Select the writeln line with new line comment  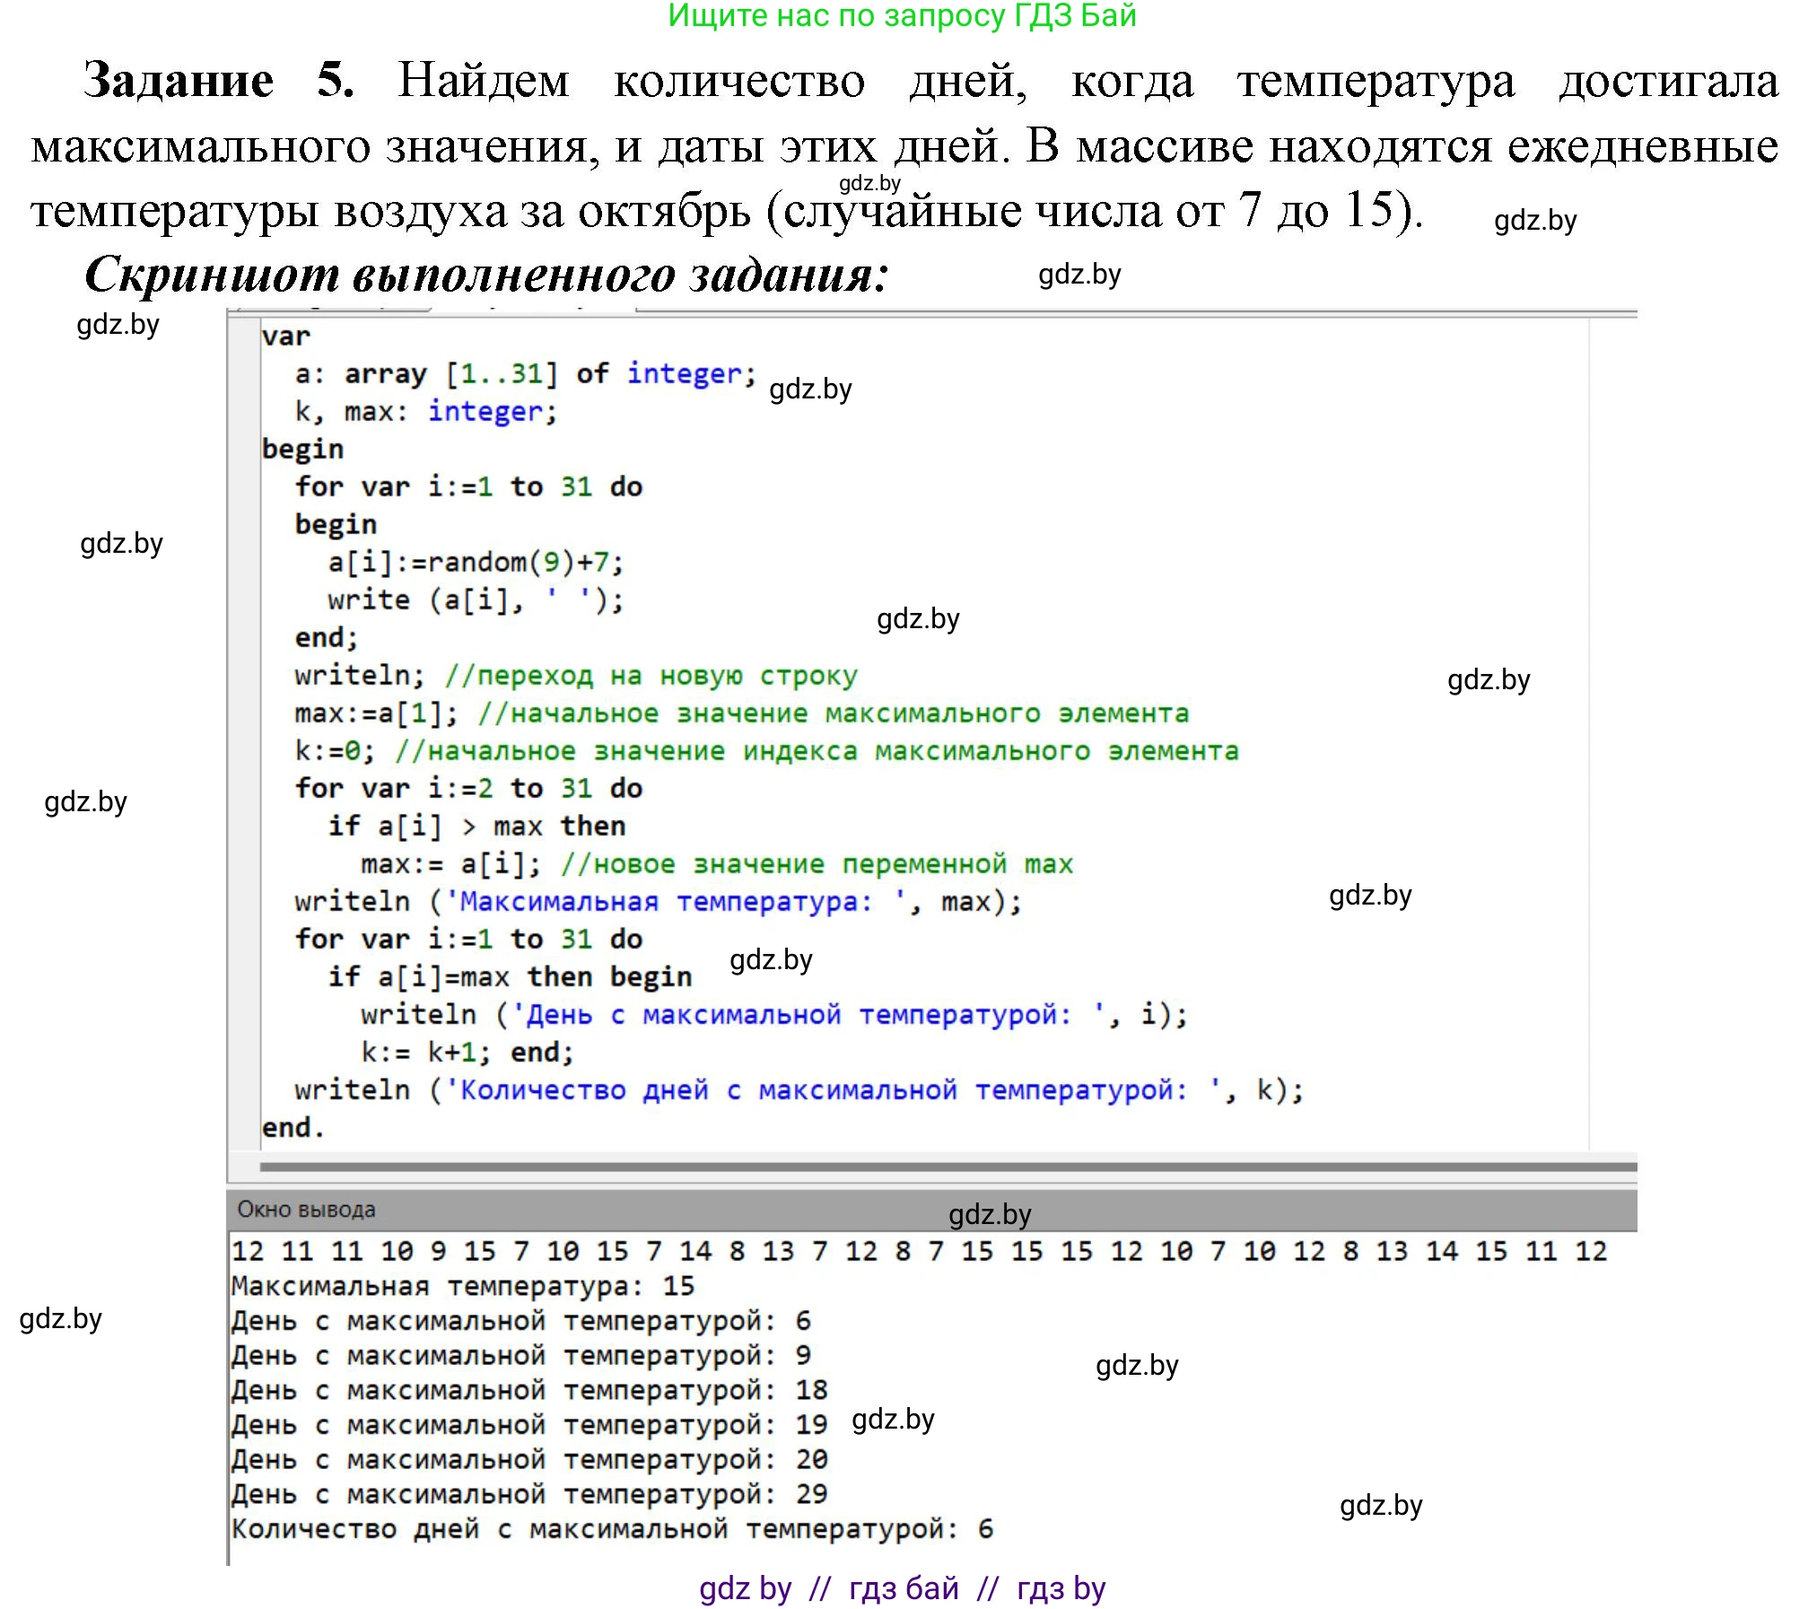point(574,675)
